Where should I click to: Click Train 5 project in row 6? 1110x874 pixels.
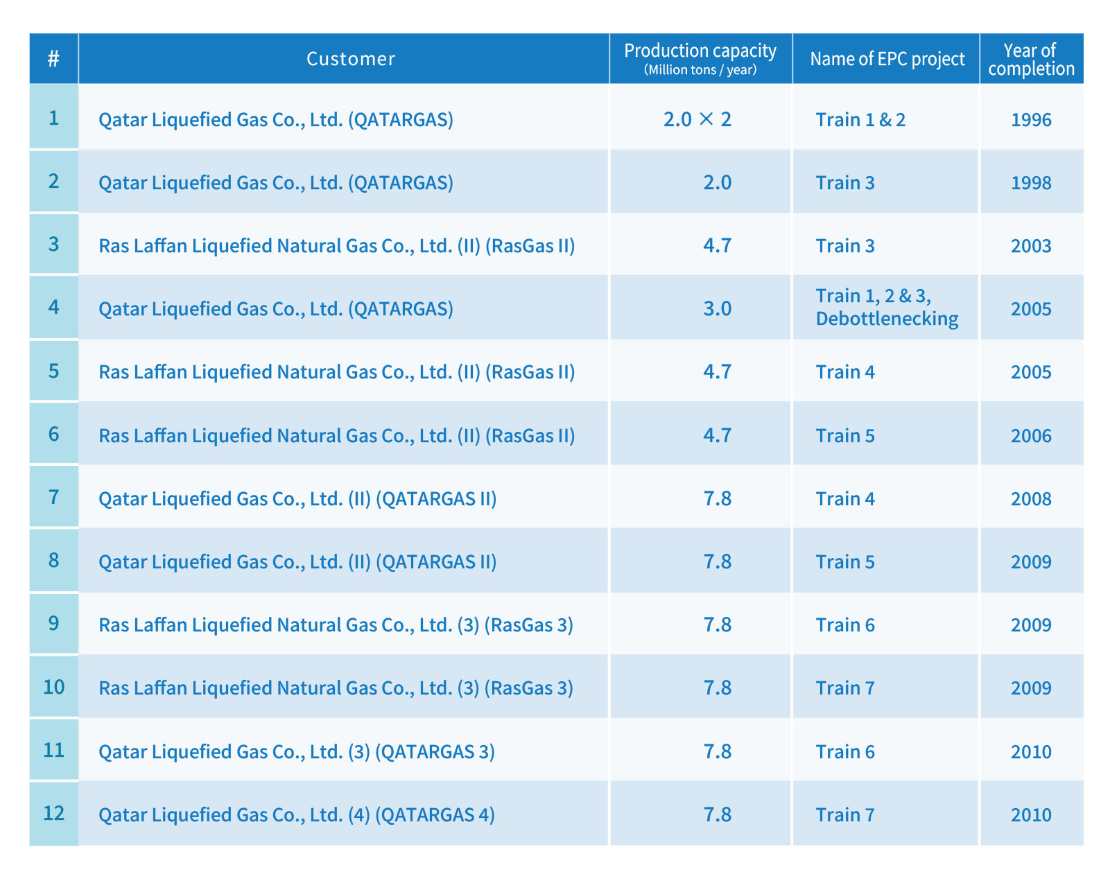[845, 435]
